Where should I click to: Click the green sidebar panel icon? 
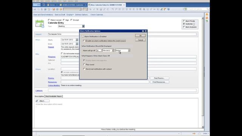[207, 21]
